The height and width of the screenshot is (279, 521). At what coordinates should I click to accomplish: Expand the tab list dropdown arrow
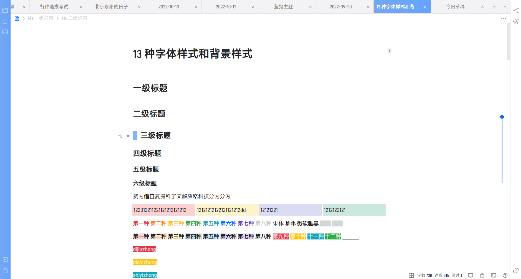[x=505, y=7]
